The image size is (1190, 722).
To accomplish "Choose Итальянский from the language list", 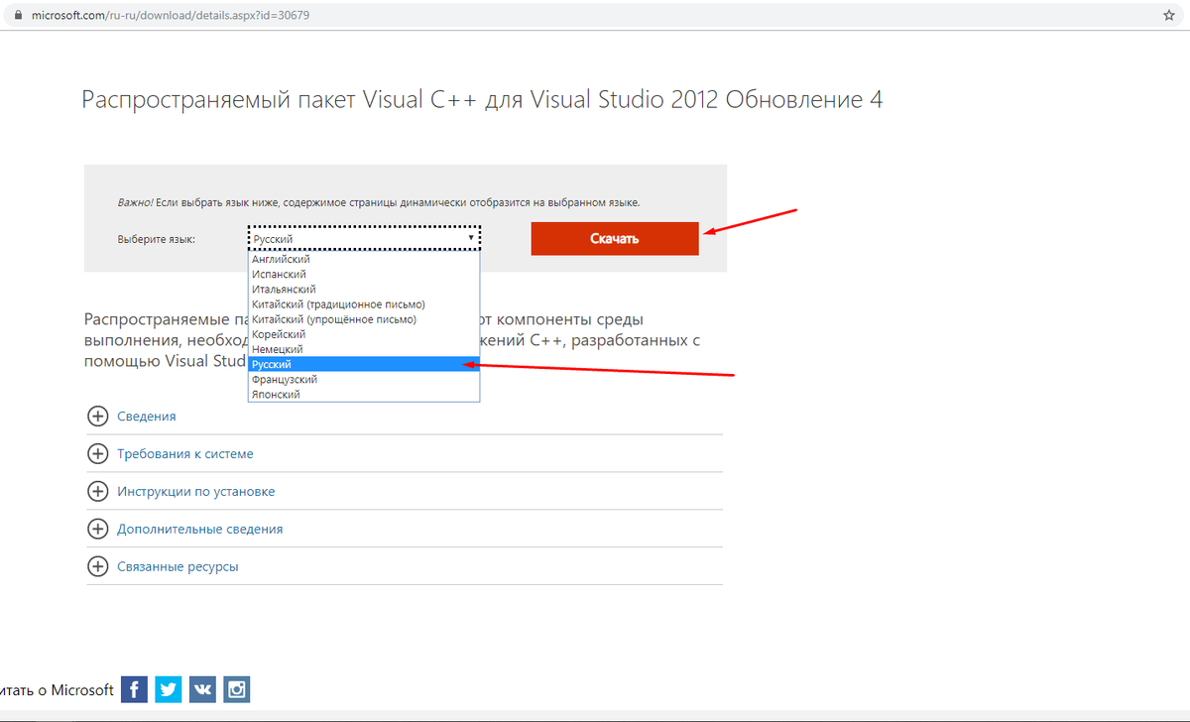I will [x=364, y=289].
